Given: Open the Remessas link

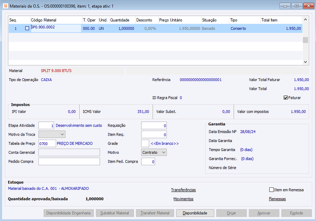Looking at the screenshot, I should point(277,199).
